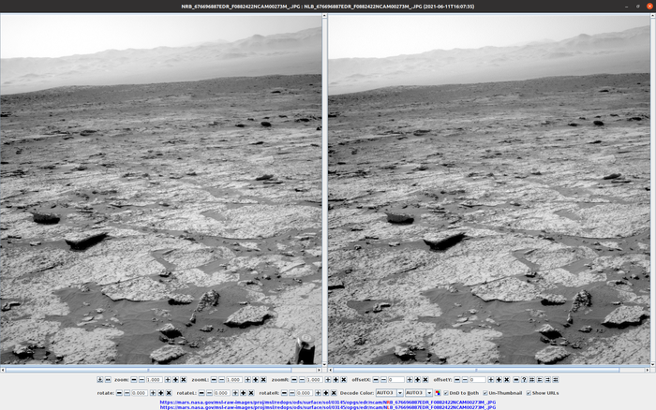The image size is (656, 410).
Task: Click the download arrow icon left of zoom
Action: coord(101,379)
